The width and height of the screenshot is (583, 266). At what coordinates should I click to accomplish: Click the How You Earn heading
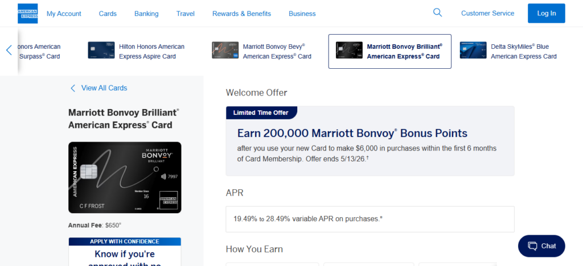pyautogui.click(x=254, y=249)
